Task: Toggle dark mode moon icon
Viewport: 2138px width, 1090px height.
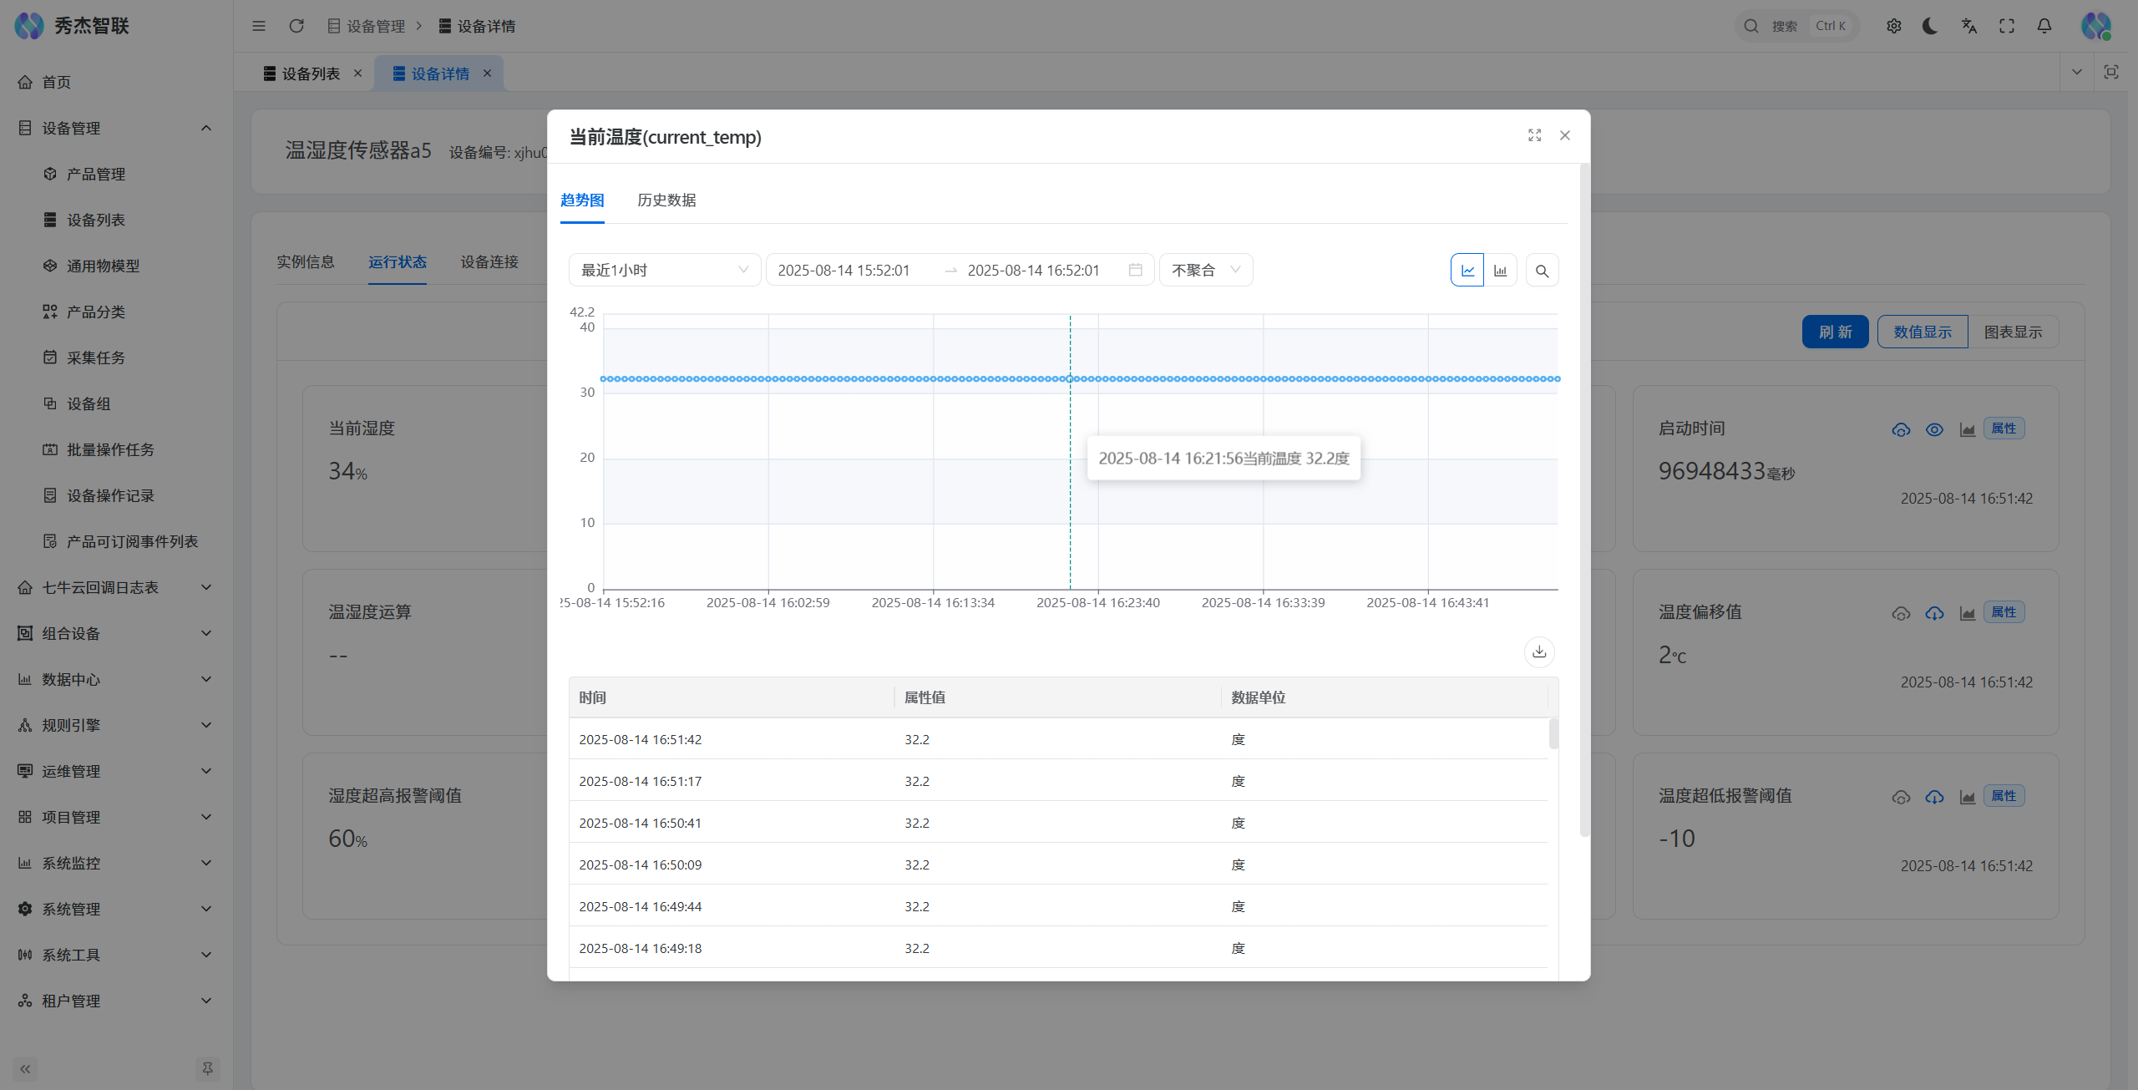Action: point(1929,26)
